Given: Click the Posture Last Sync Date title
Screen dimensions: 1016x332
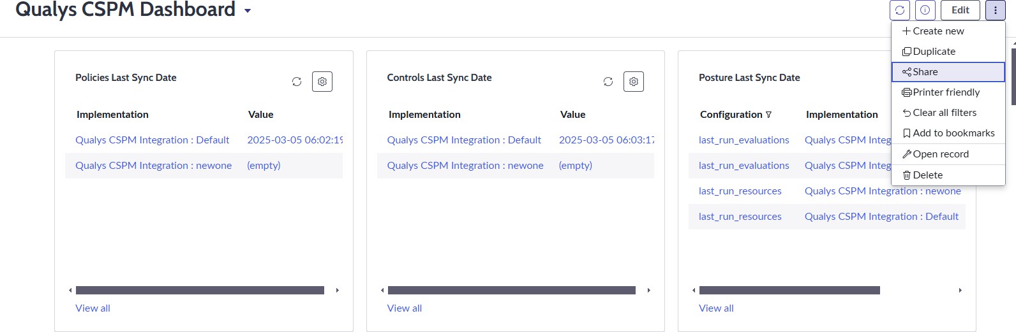Looking at the screenshot, I should coord(749,78).
